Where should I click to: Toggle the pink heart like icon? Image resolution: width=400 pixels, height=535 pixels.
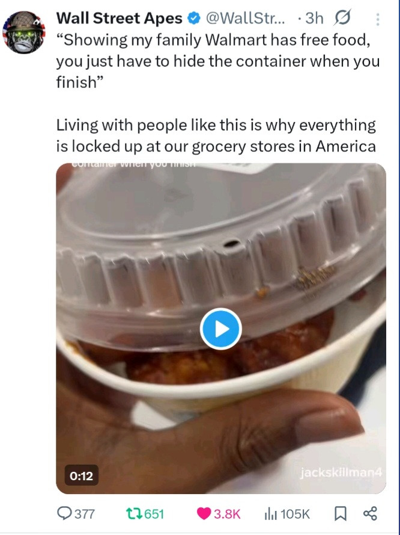(x=204, y=513)
